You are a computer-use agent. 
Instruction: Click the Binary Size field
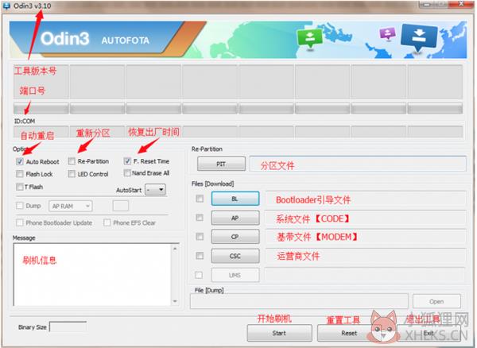[68, 327]
